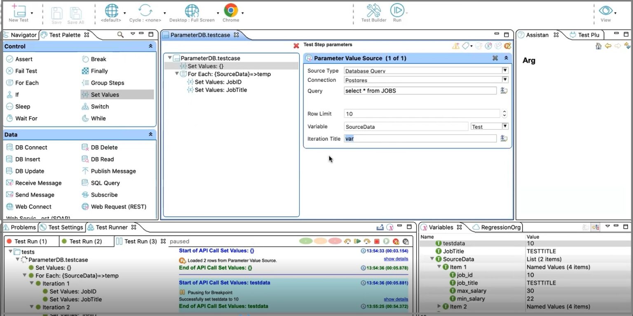Select the Chrome browser icon

tap(231, 10)
